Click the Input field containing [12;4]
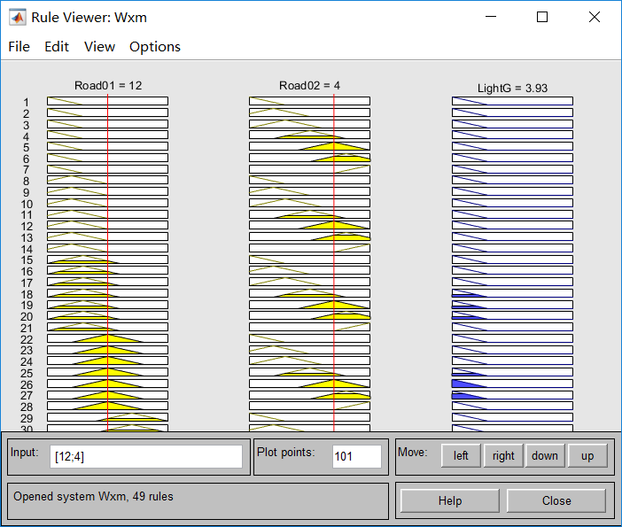 [x=146, y=456]
